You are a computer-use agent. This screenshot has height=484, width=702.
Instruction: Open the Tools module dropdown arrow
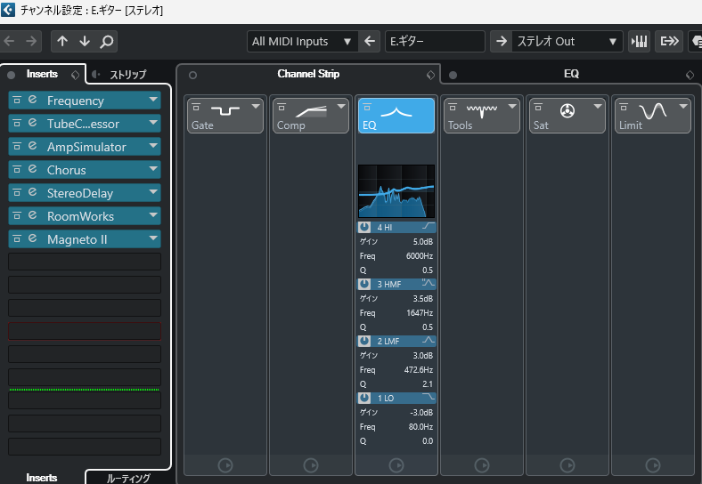(x=512, y=107)
